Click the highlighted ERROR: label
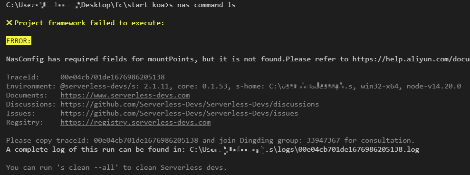The height and width of the screenshot is (175, 470). [19, 41]
